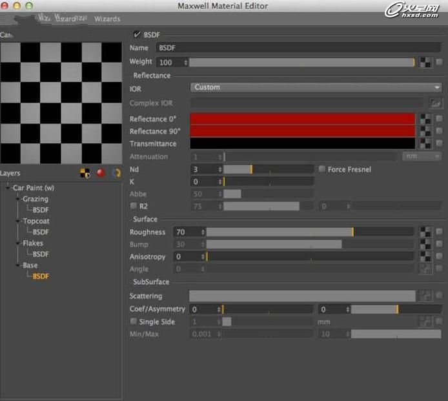Click the orange-blue refresh icon in Layers header
This screenshot has width=448, height=401.
tap(116, 173)
